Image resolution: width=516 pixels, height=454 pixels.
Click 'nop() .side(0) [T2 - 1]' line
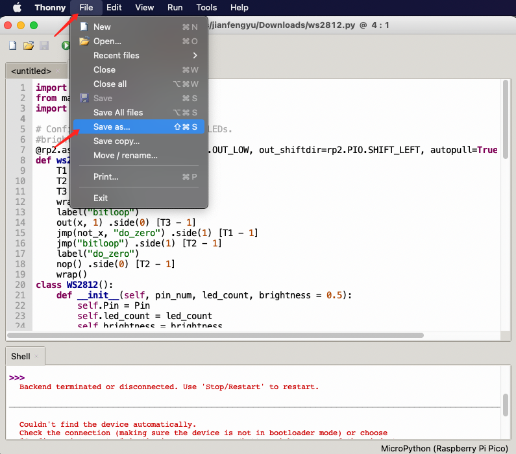[x=116, y=264]
